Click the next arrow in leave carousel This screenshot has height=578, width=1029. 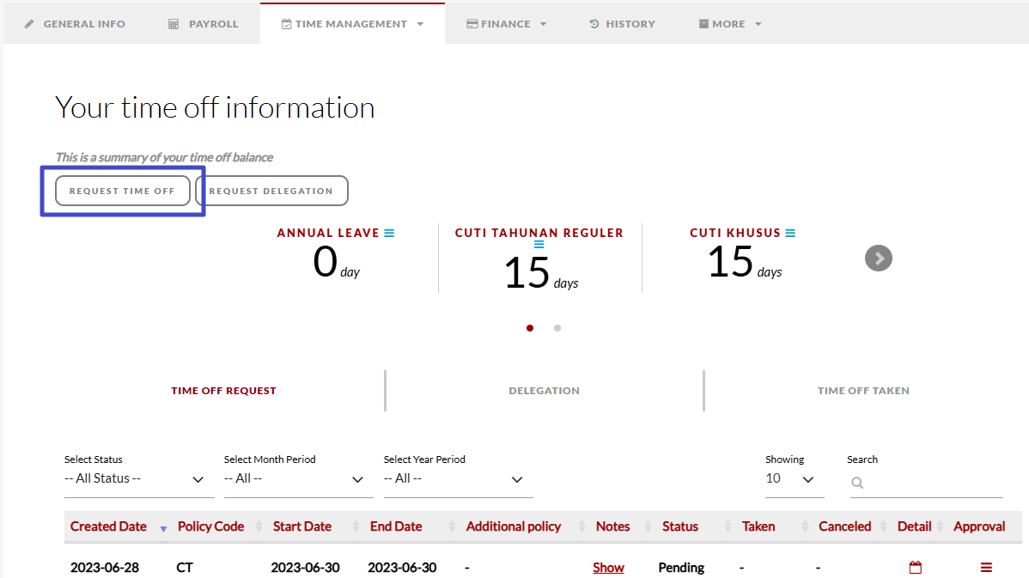coord(878,258)
